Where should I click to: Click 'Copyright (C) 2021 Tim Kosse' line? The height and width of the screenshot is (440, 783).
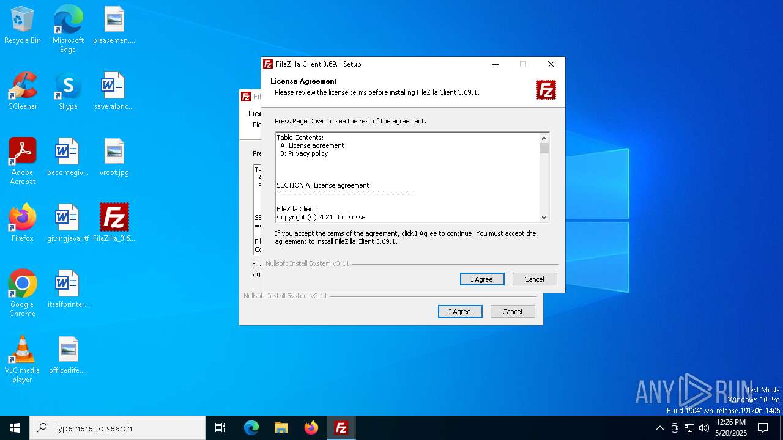pos(322,217)
